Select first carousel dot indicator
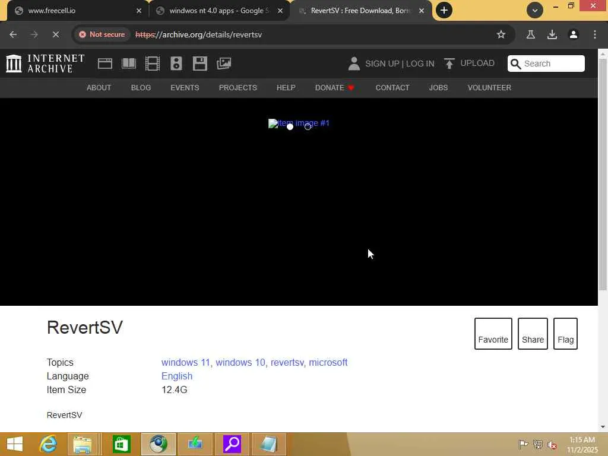The width and height of the screenshot is (608, 456). pyautogui.click(x=290, y=127)
